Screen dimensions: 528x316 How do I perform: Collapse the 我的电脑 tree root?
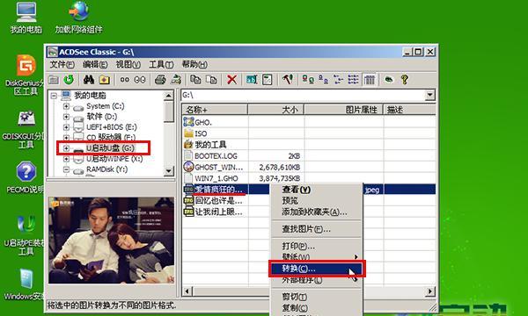(x=54, y=96)
